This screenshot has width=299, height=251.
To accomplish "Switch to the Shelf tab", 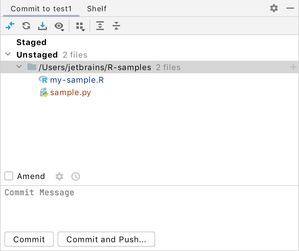I will pyautogui.click(x=96, y=8).
